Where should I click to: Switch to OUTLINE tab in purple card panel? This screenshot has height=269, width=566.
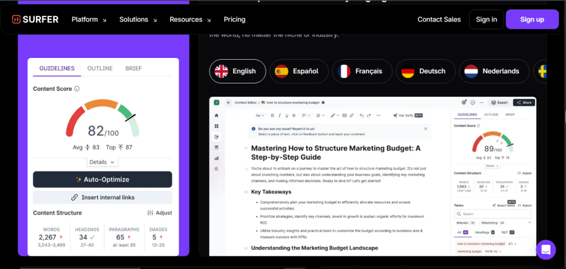[x=100, y=68]
